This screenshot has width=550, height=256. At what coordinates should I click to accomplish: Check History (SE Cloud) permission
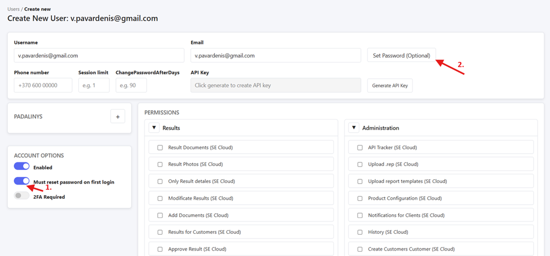(360, 232)
